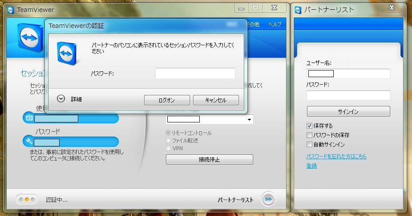Open the partner ID dropdown arrow

coord(249,120)
